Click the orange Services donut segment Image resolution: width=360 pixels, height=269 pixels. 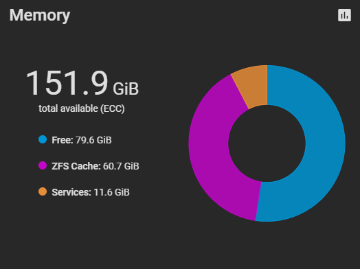pyautogui.click(x=252, y=86)
